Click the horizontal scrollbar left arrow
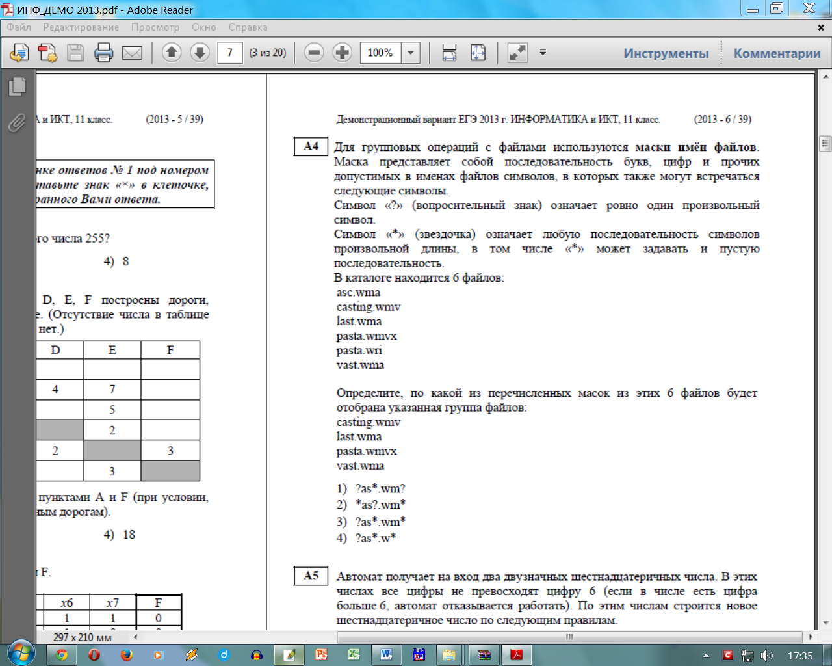The image size is (832, 666). pos(135,637)
